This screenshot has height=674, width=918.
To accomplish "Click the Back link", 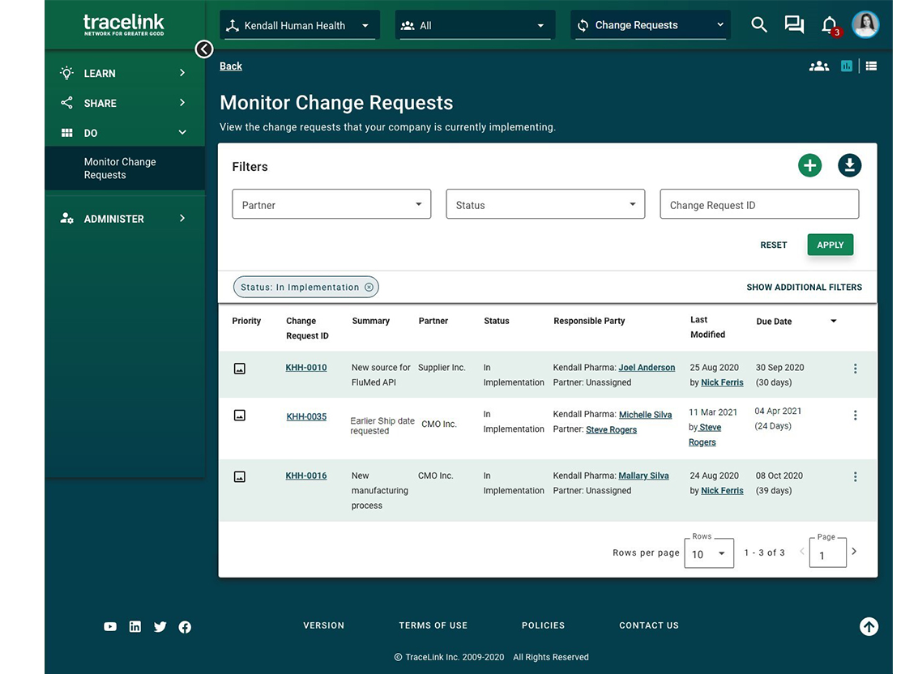I will click(x=231, y=66).
